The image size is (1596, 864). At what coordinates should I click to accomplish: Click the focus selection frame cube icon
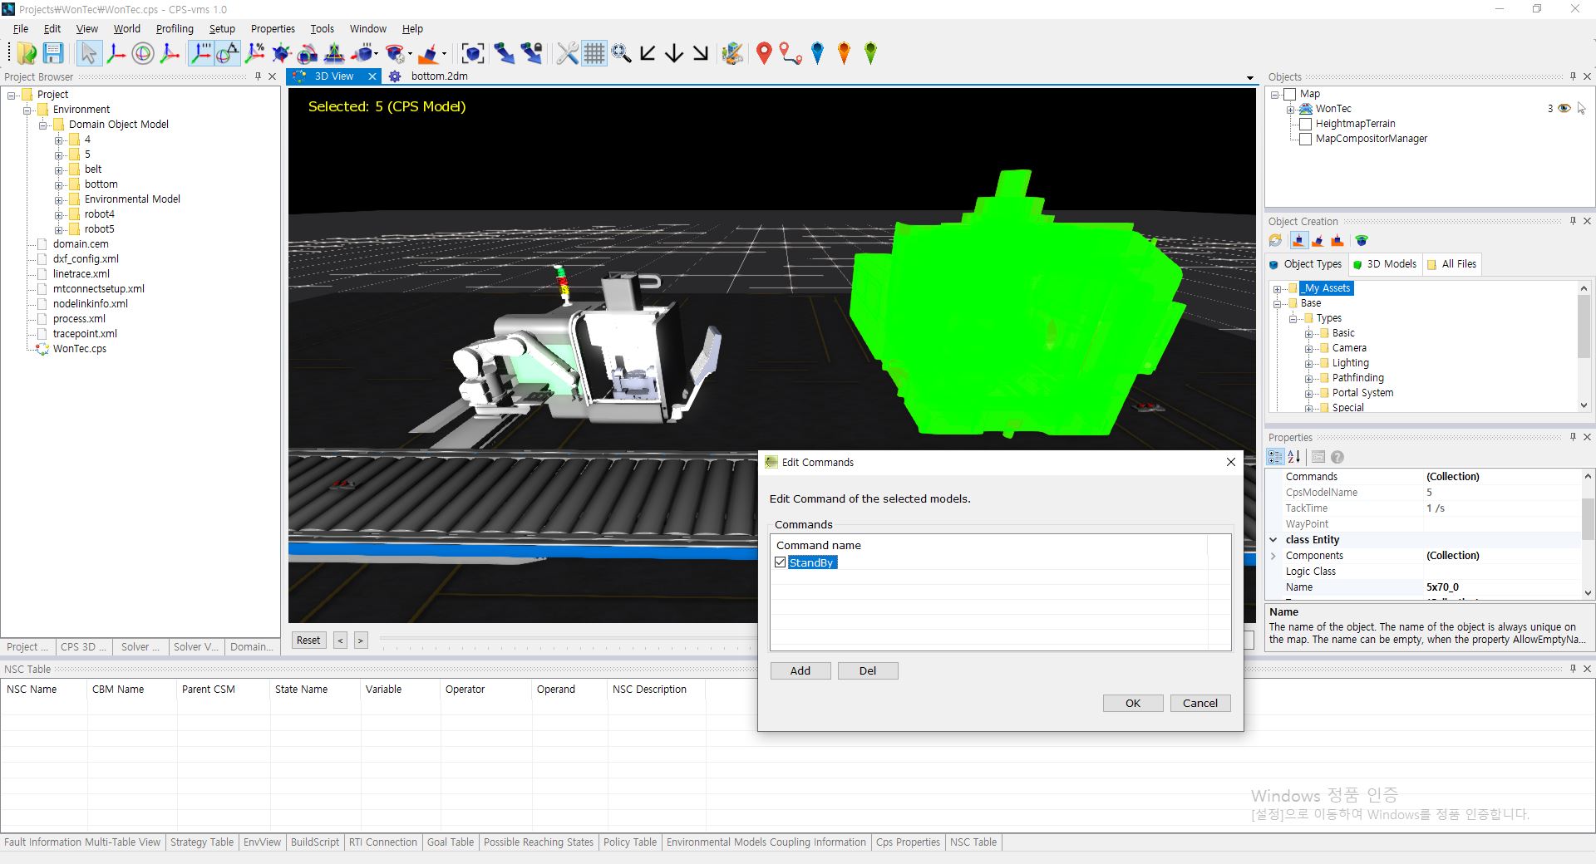(x=473, y=53)
